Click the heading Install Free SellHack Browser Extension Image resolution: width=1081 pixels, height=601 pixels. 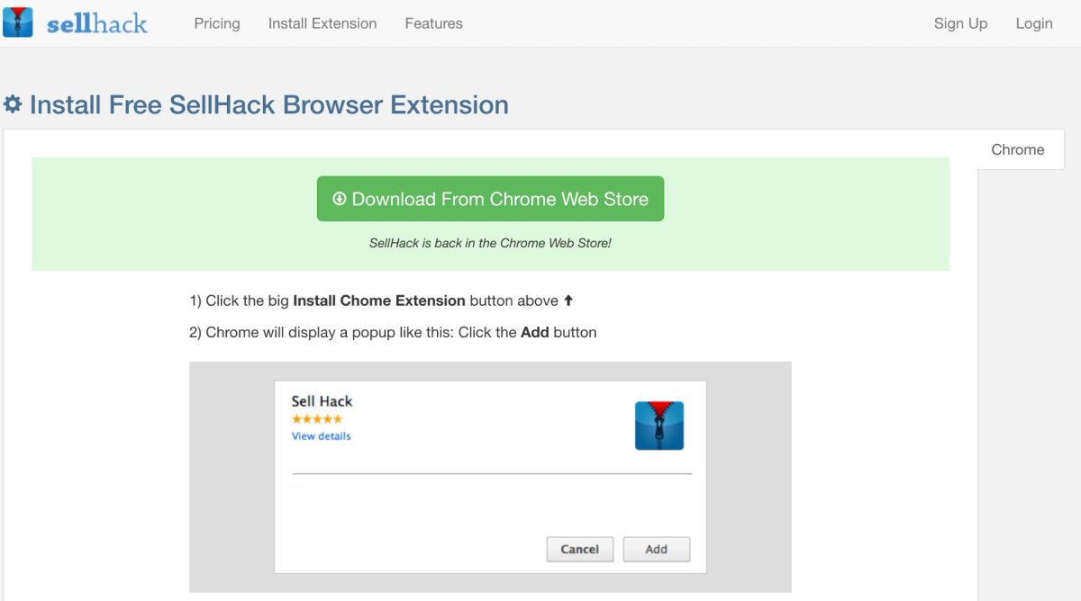click(x=269, y=104)
